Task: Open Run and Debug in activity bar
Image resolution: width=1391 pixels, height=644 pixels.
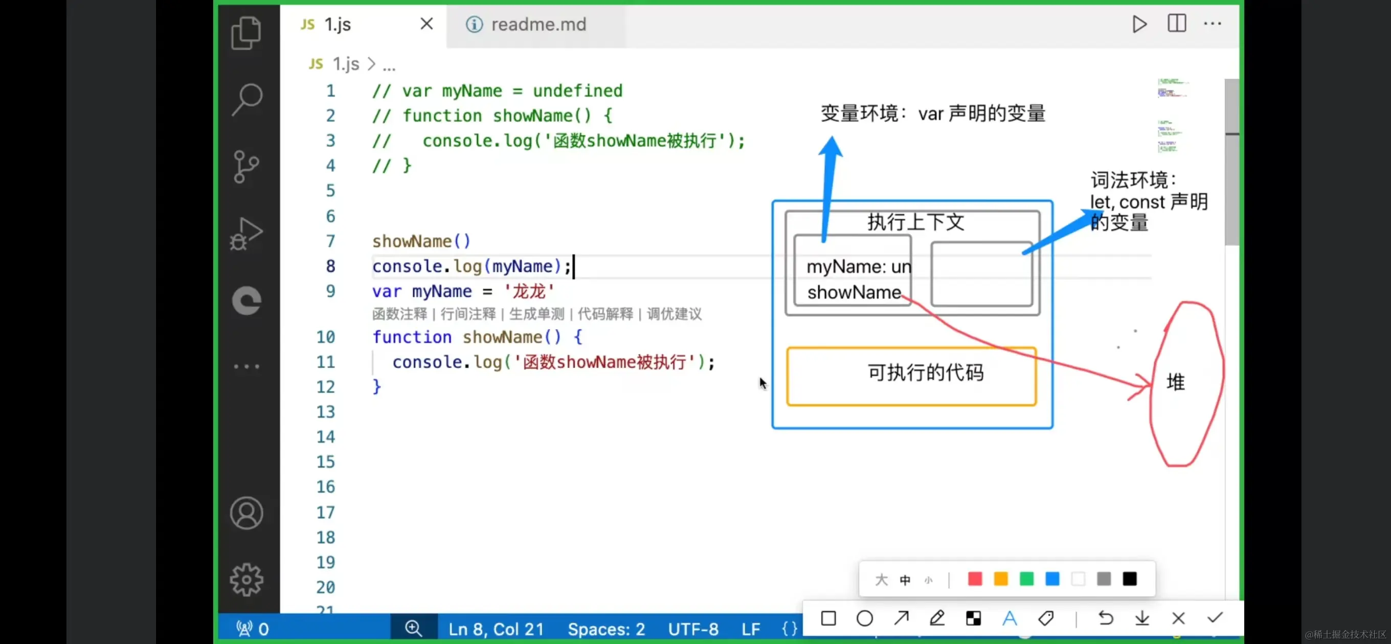Action: tap(247, 234)
